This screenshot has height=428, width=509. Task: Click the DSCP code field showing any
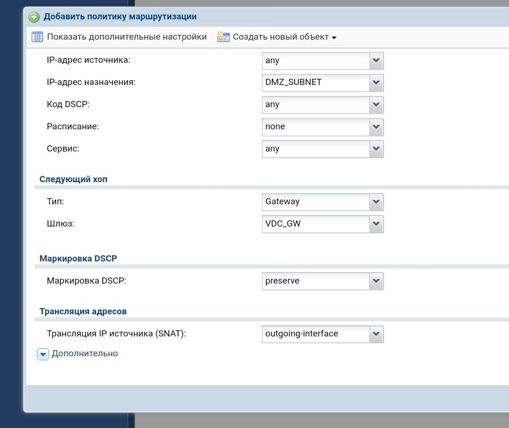[316, 105]
